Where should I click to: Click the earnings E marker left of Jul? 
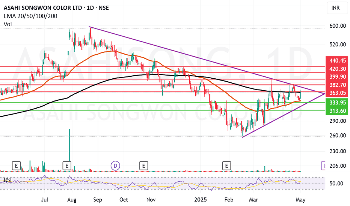click(16, 166)
